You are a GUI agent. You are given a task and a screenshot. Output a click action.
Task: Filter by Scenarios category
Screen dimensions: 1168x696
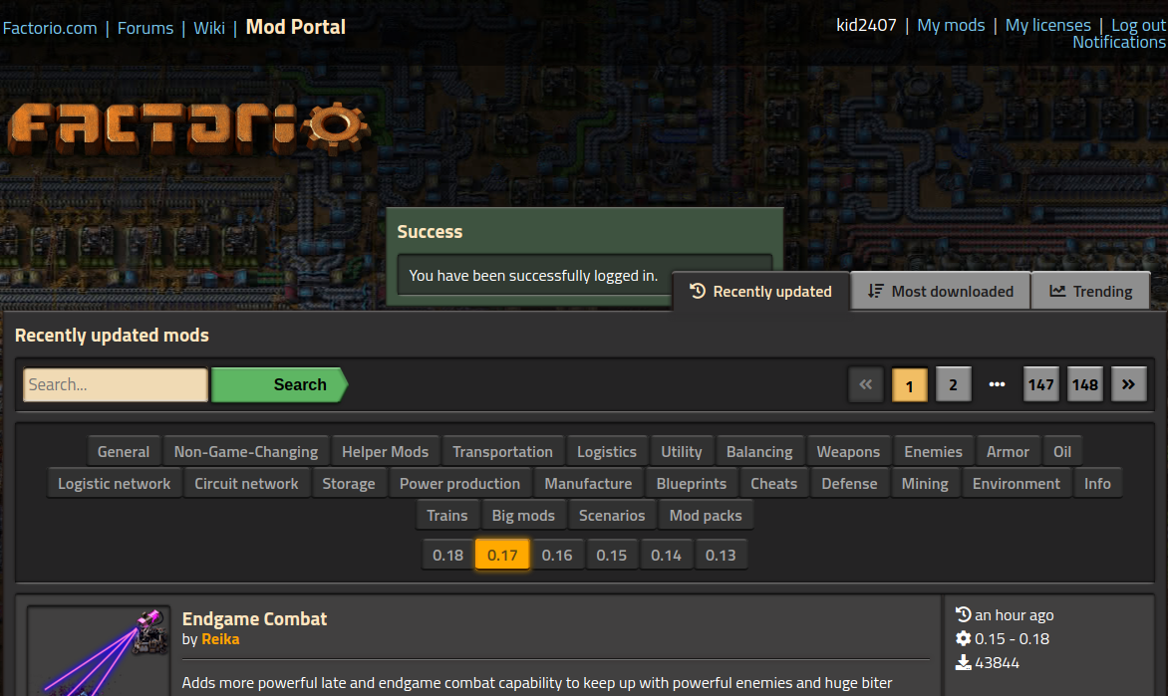[612, 516]
